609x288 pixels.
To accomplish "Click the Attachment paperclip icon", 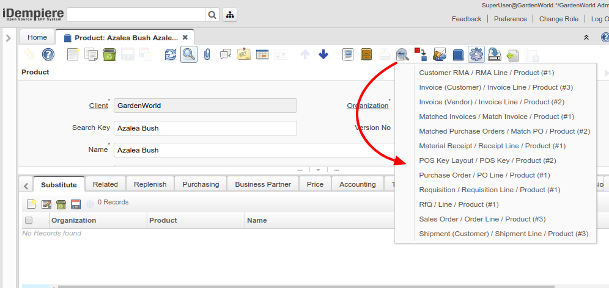I will (207, 54).
